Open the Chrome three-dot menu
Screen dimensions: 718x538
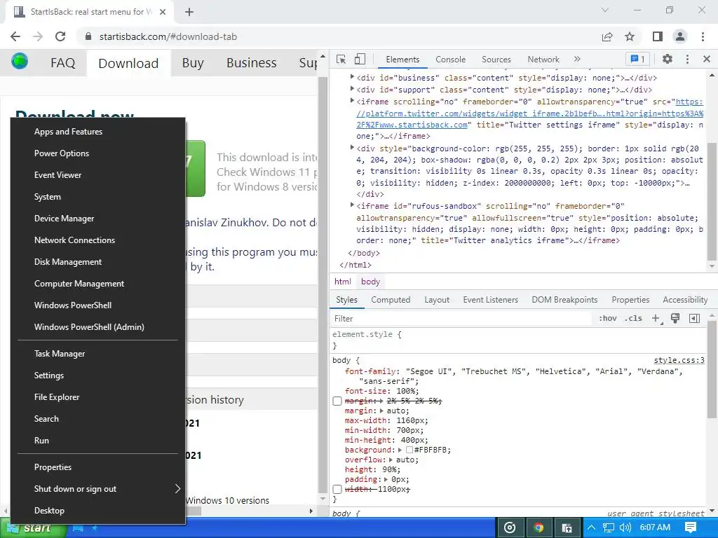pos(703,36)
